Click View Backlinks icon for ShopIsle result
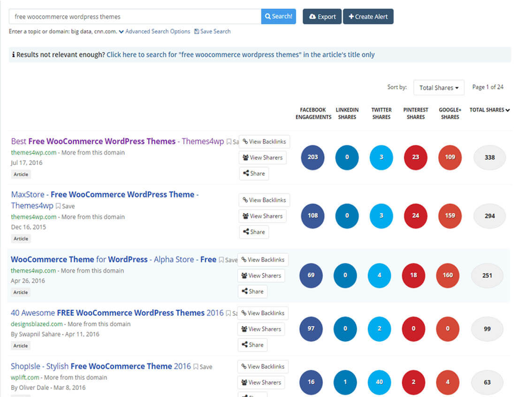This screenshot has width=518, height=397. tap(244, 367)
